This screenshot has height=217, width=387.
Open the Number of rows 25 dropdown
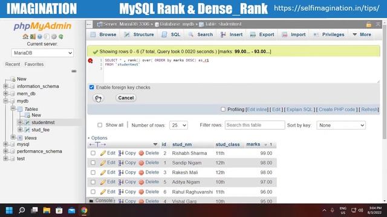(x=178, y=125)
